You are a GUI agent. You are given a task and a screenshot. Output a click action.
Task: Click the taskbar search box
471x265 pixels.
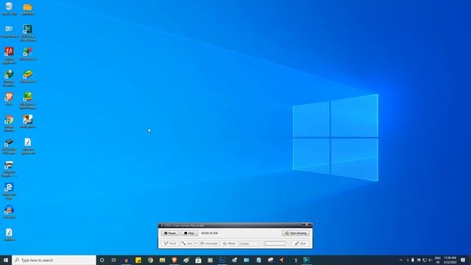tap(54, 260)
